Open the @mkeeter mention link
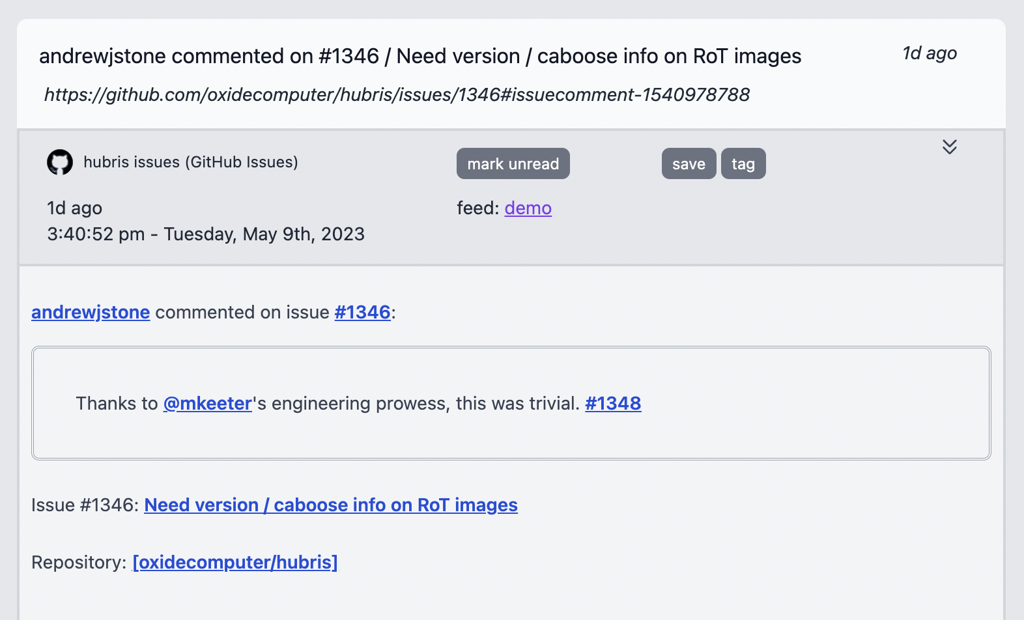 pos(208,403)
